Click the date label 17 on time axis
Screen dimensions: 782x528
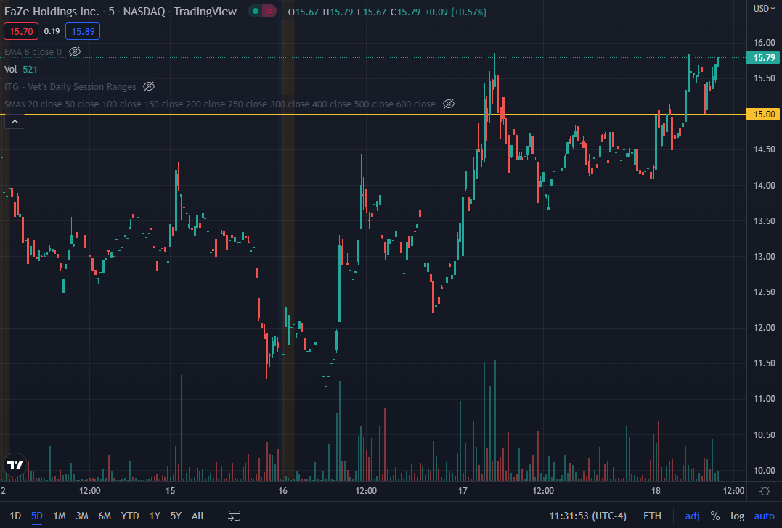click(463, 490)
